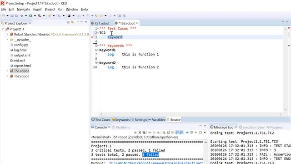The image size is (291, 164).
Task: Terminate the console process with the stop icon
Action: click(135, 133)
